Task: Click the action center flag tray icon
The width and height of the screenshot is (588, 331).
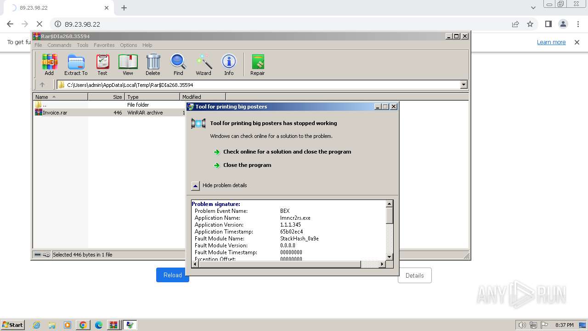Action: pos(543,325)
